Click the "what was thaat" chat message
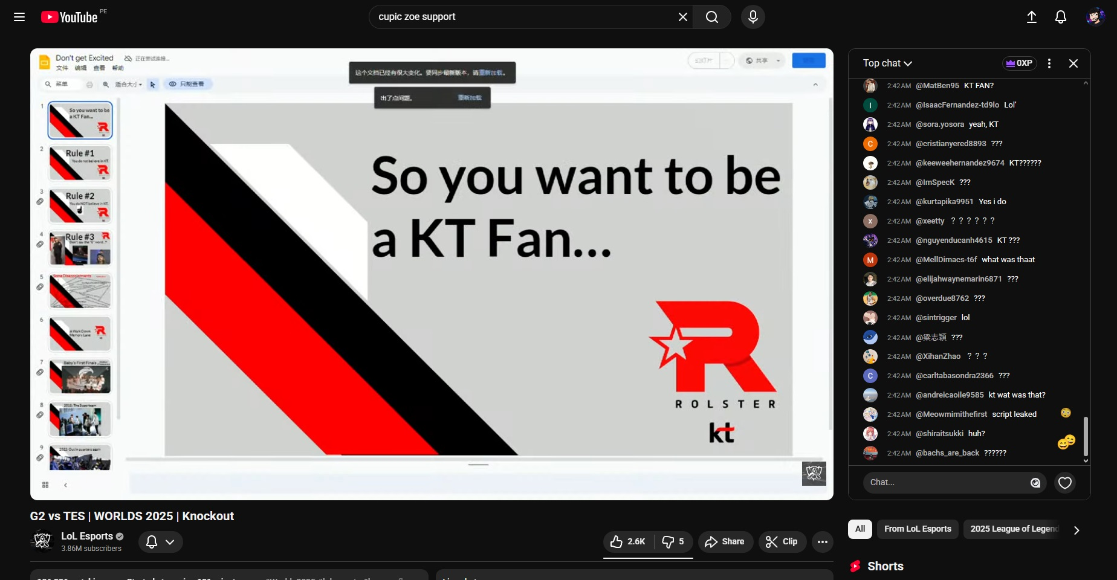Viewport: 1117px width, 580px height. [1008, 260]
